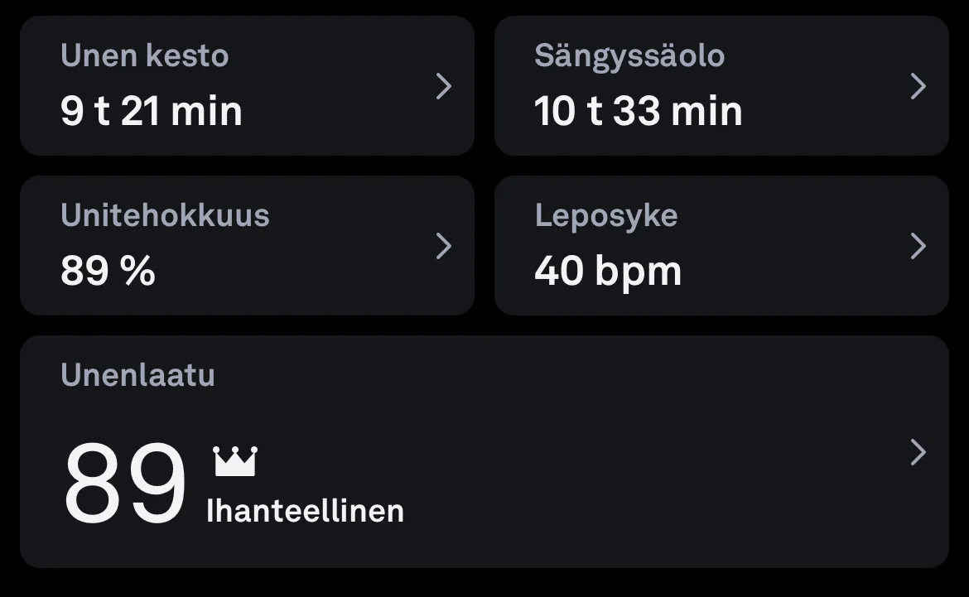
Task: Expand the Unenlaatu card chevron
Action: coord(918,452)
